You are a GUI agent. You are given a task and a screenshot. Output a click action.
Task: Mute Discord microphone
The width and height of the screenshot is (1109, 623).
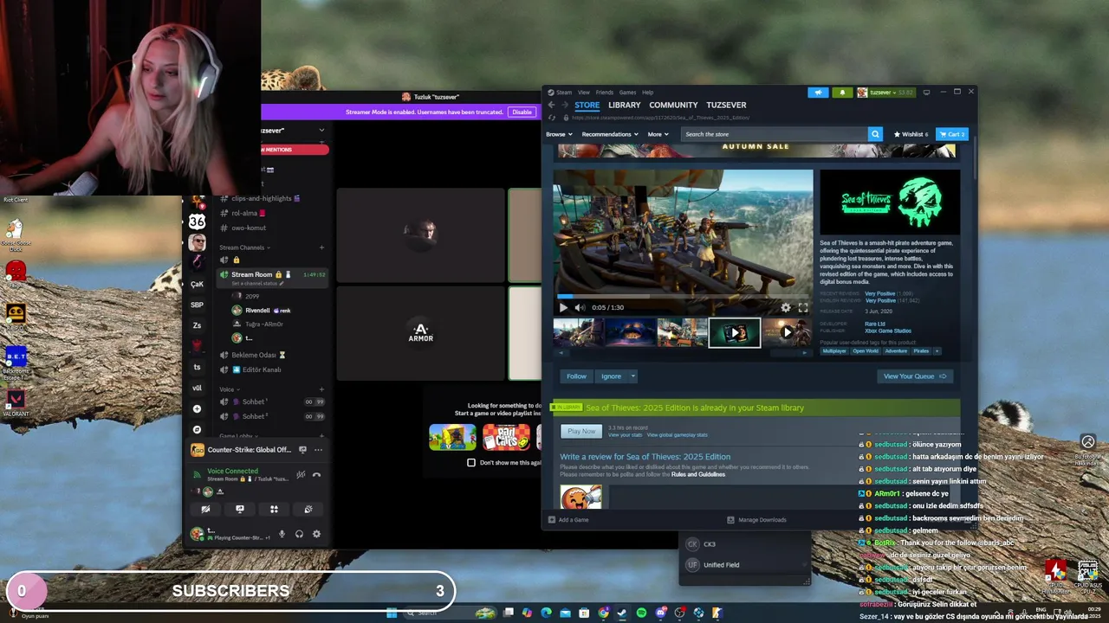[282, 534]
